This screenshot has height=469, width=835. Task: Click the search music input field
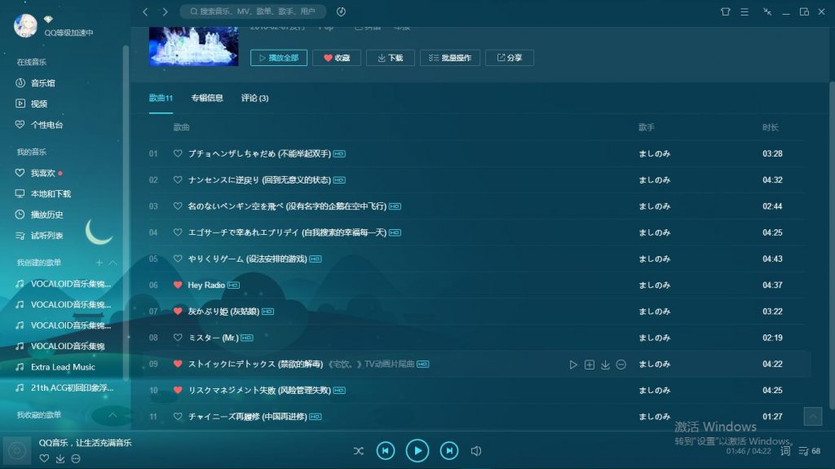point(253,11)
